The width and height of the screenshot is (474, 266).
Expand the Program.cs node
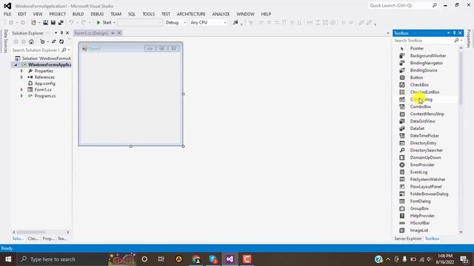coord(21,96)
